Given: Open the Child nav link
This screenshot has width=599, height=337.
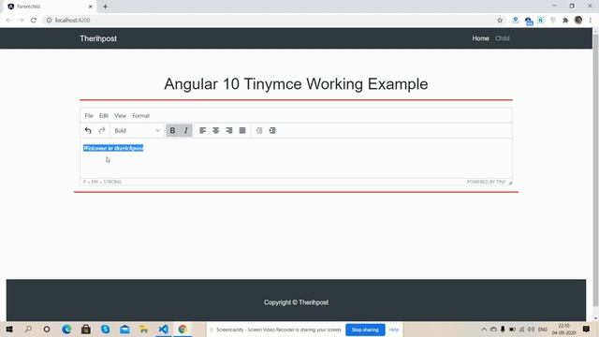Looking at the screenshot, I should point(503,38).
